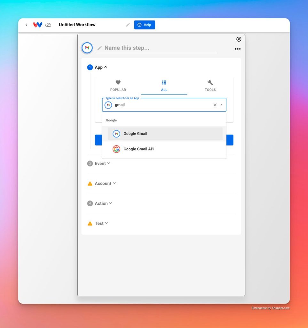Collapse the app dropdown list arrow
This screenshot has height=328, width=308.
[x=221, y=105]
